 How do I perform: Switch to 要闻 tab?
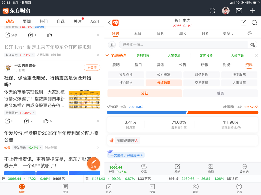pyautogui.click(x=27, y=21)
